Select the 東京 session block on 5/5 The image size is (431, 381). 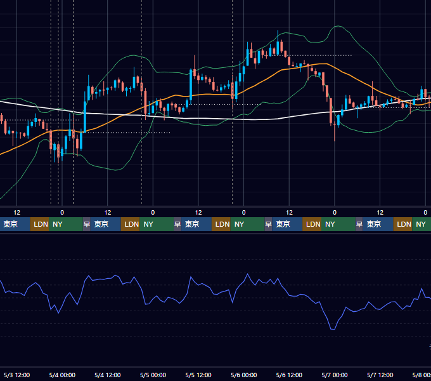click(x=196, y=224)
